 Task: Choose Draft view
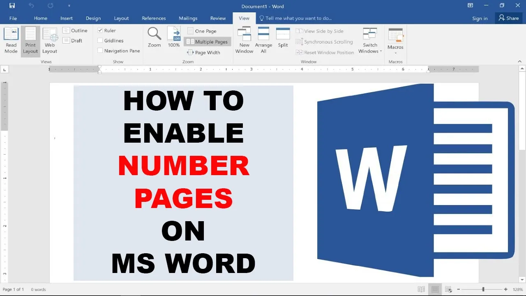point(73,40)
